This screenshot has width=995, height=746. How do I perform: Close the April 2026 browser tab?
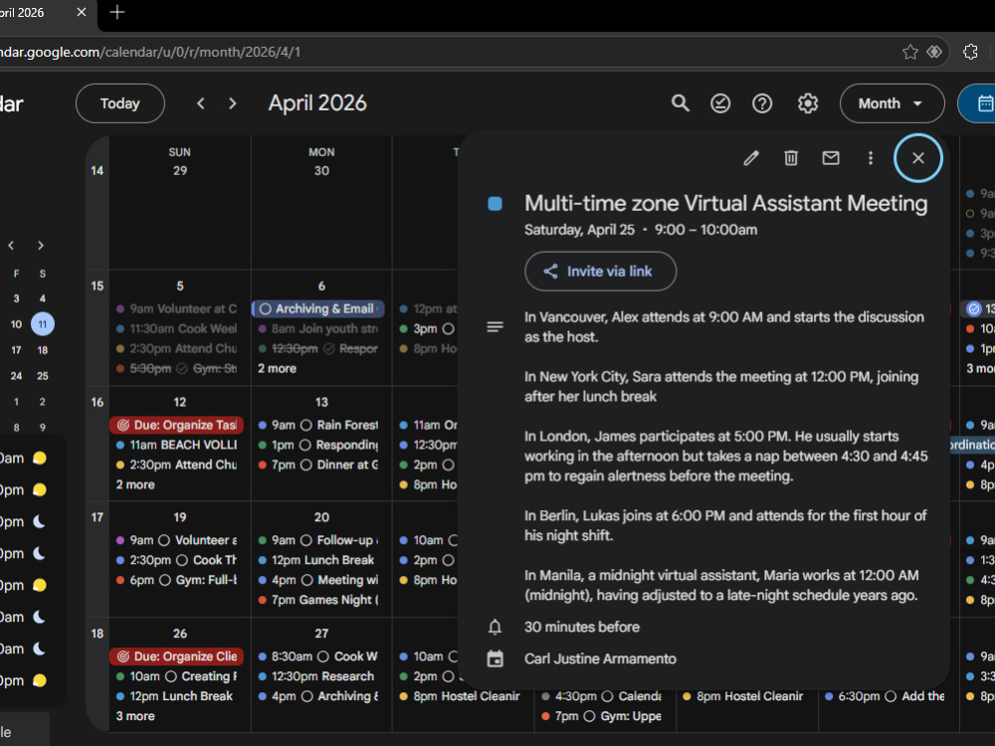(x=82, y=12)
